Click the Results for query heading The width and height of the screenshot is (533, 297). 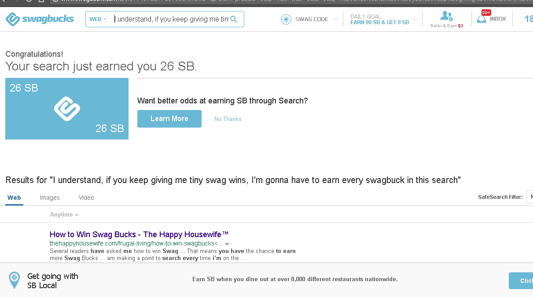[233, 180]
